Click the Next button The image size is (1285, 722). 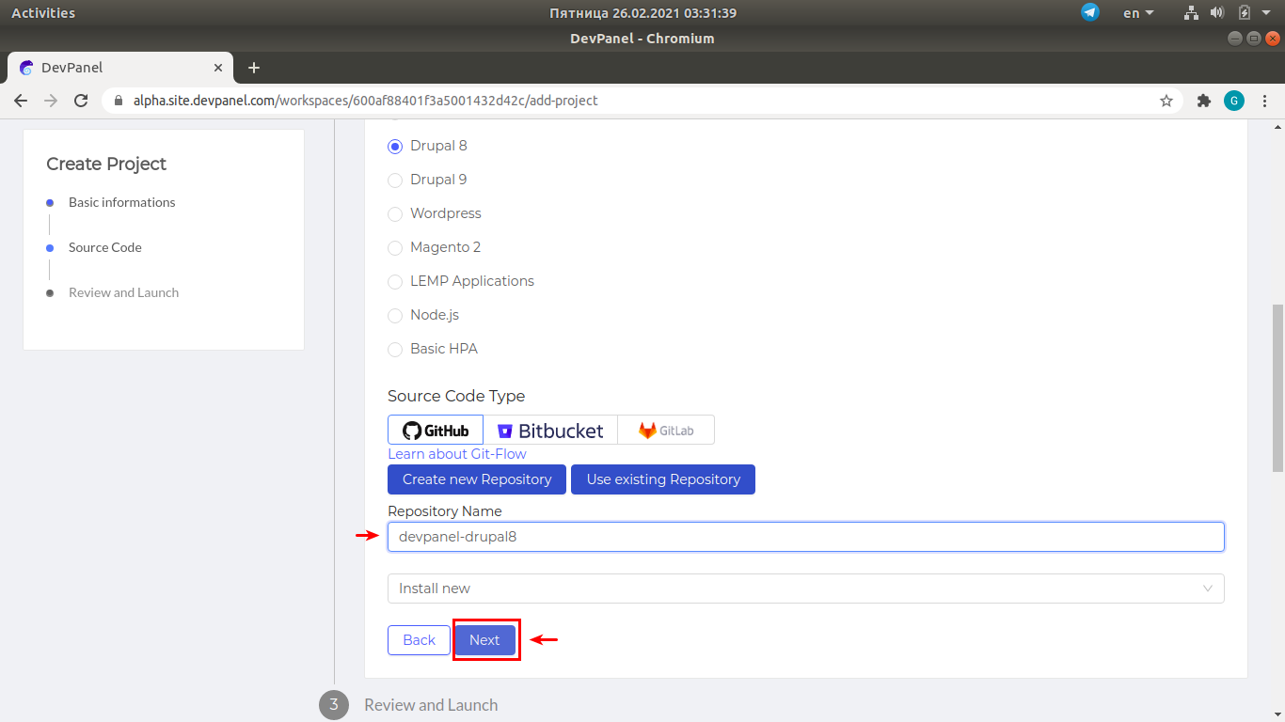[485, 639]
